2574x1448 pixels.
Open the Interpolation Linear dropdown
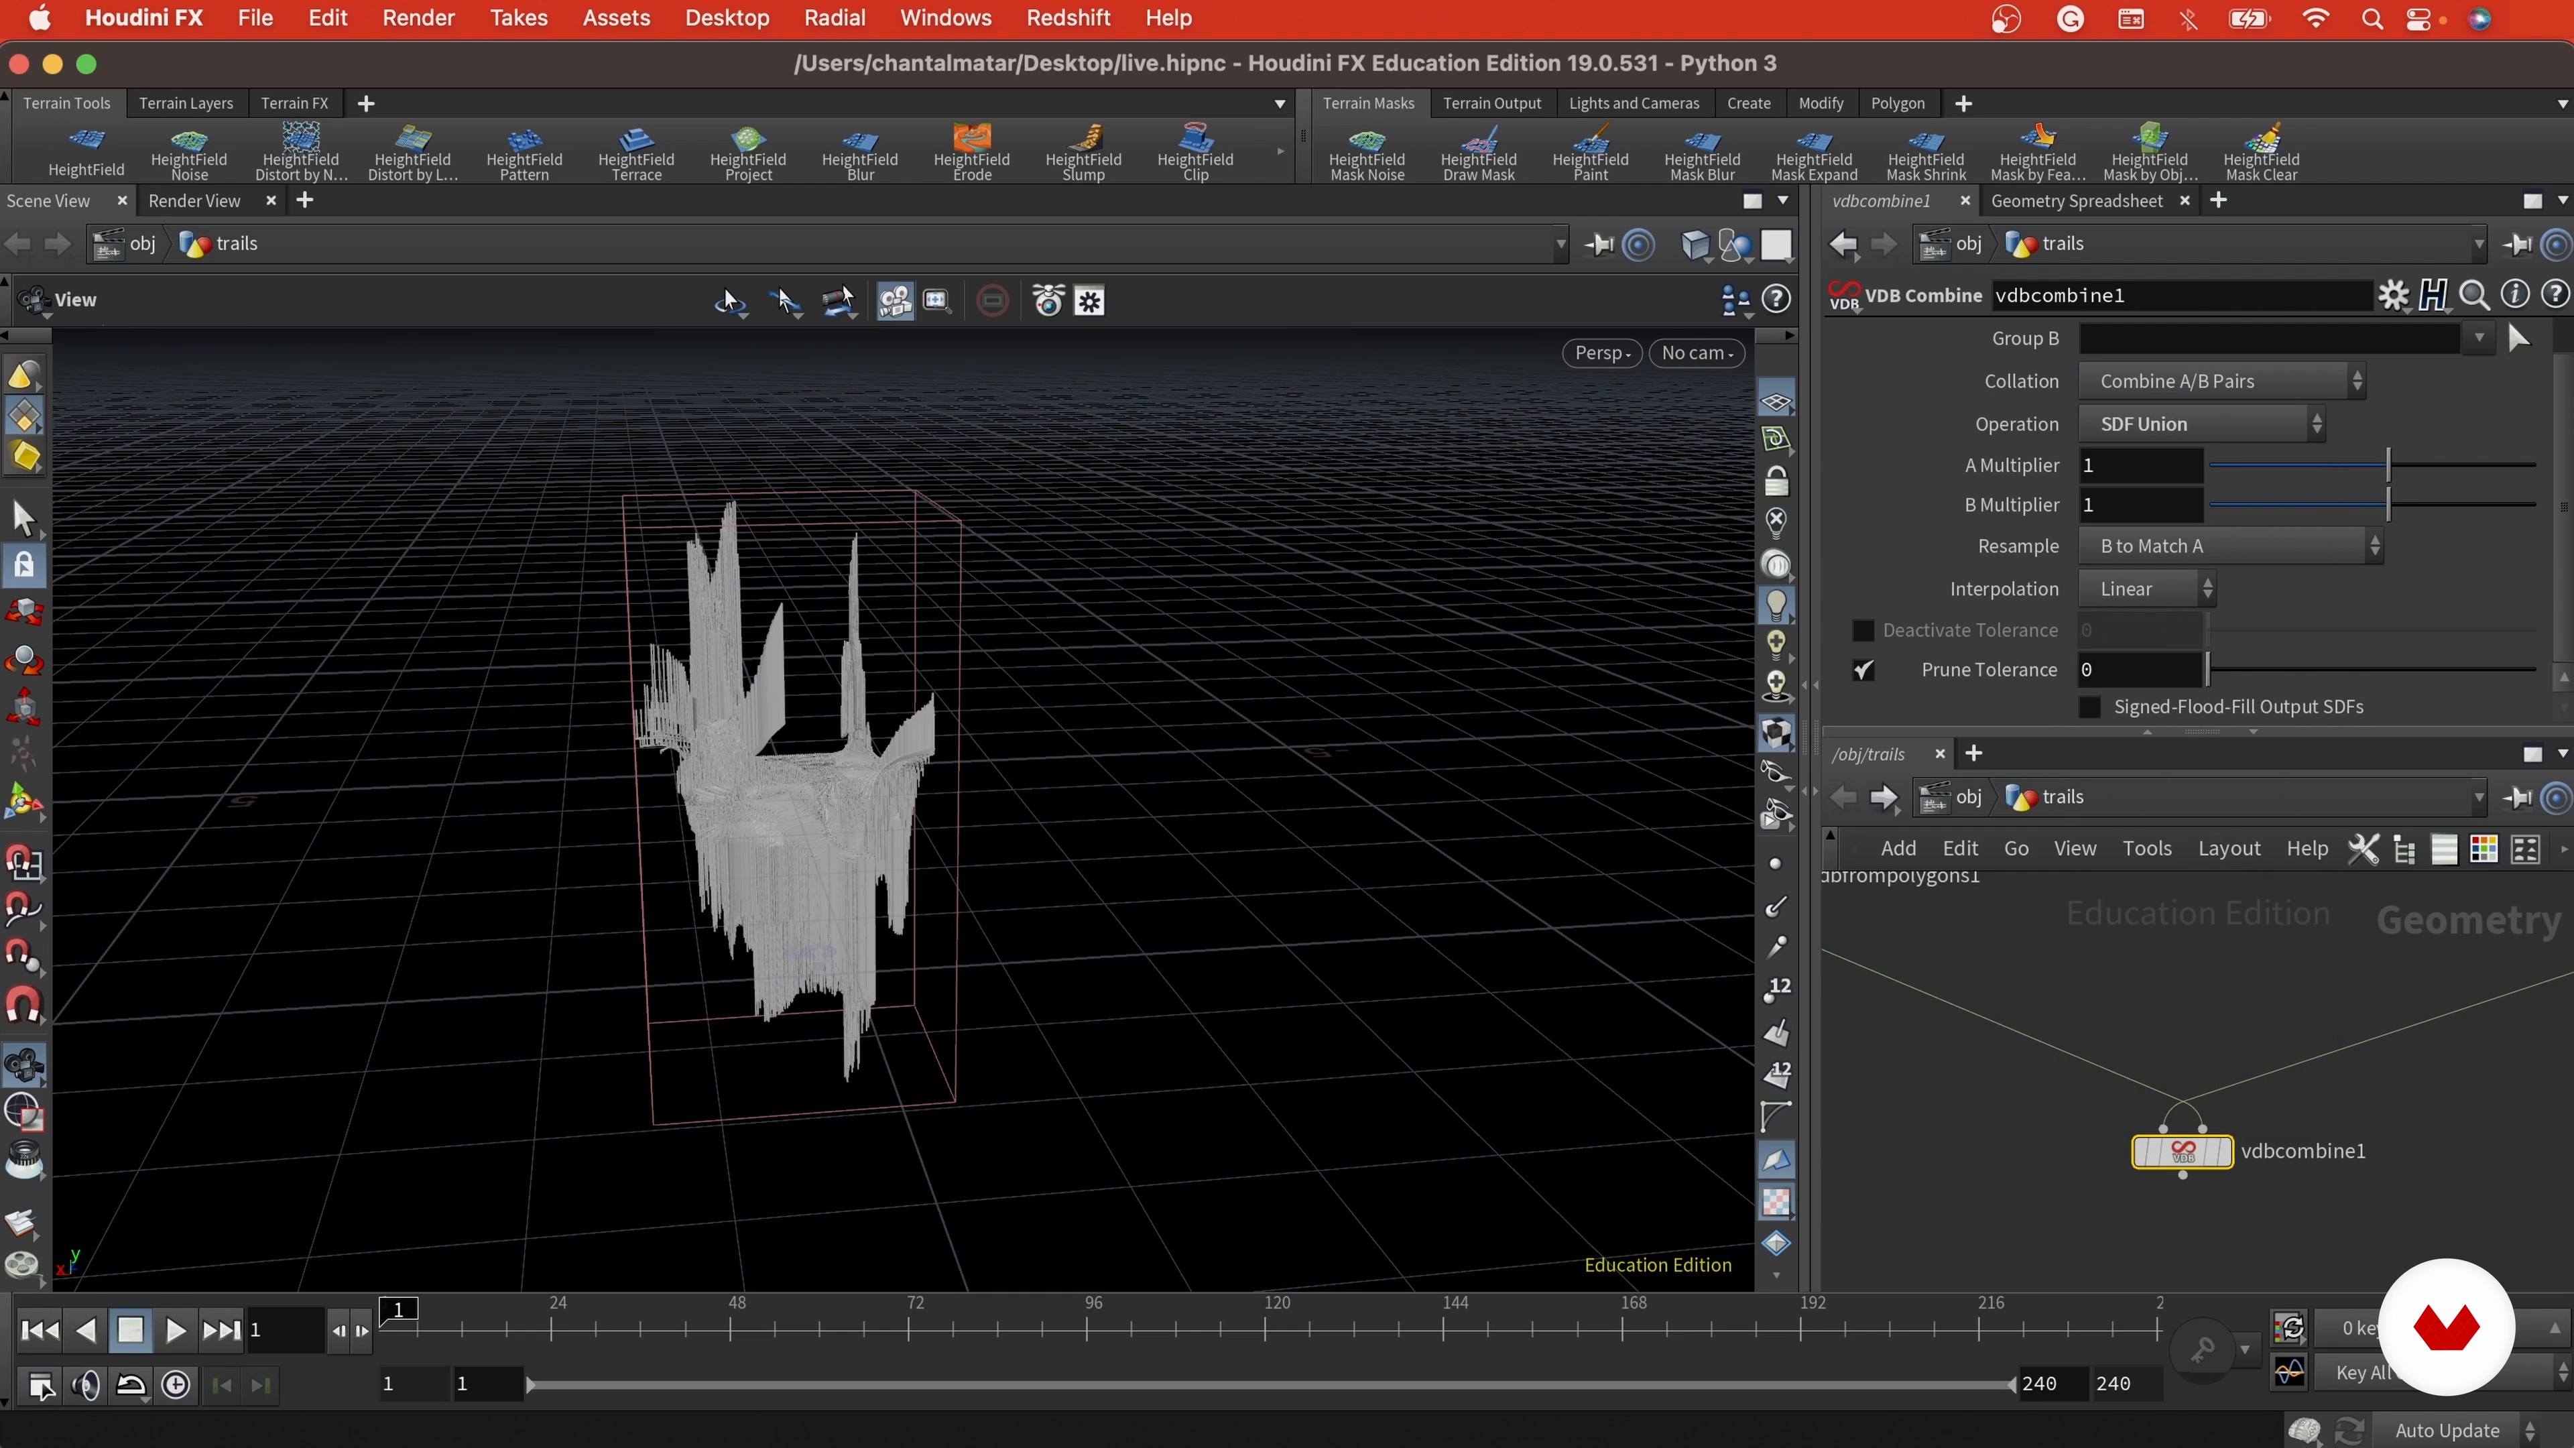[2147, 589]
